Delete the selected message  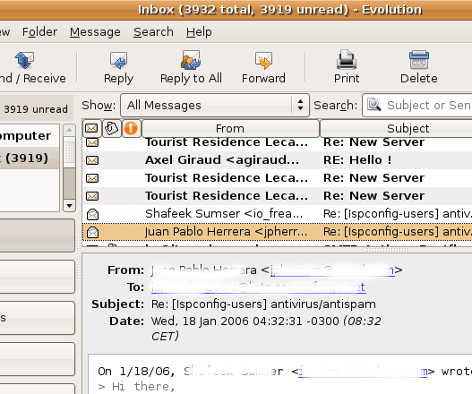click(x=419, y=68)
